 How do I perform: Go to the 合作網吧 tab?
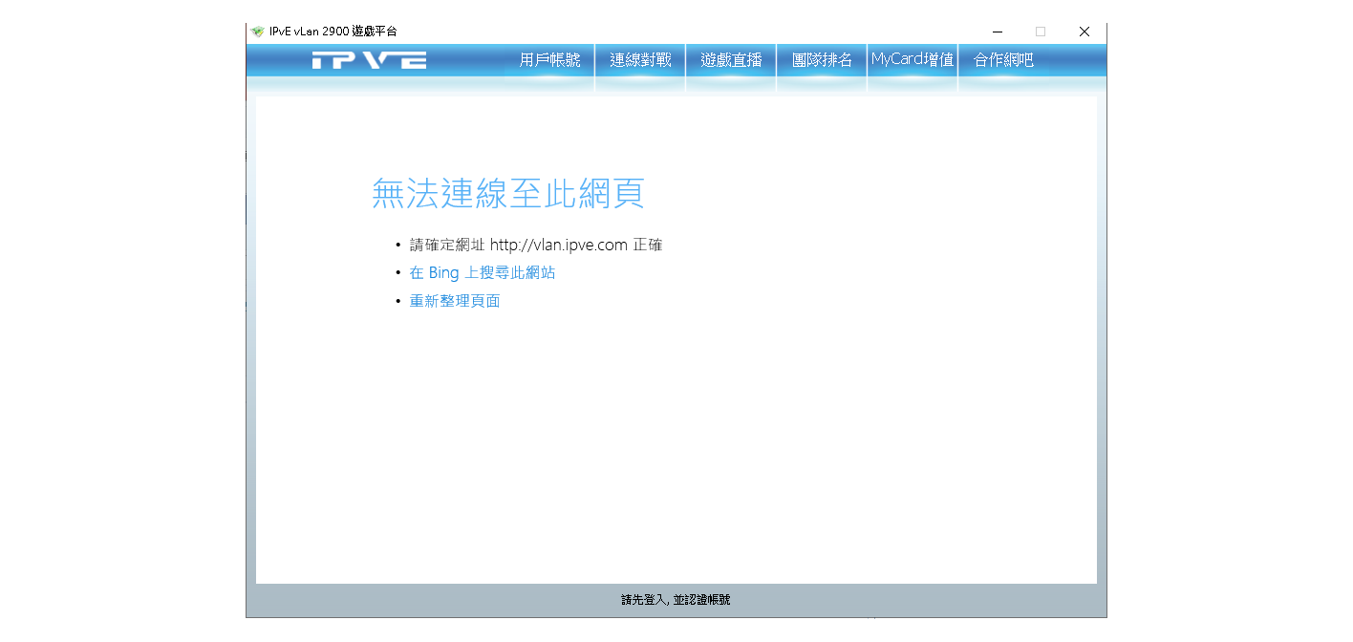[x=1003, y=60]
